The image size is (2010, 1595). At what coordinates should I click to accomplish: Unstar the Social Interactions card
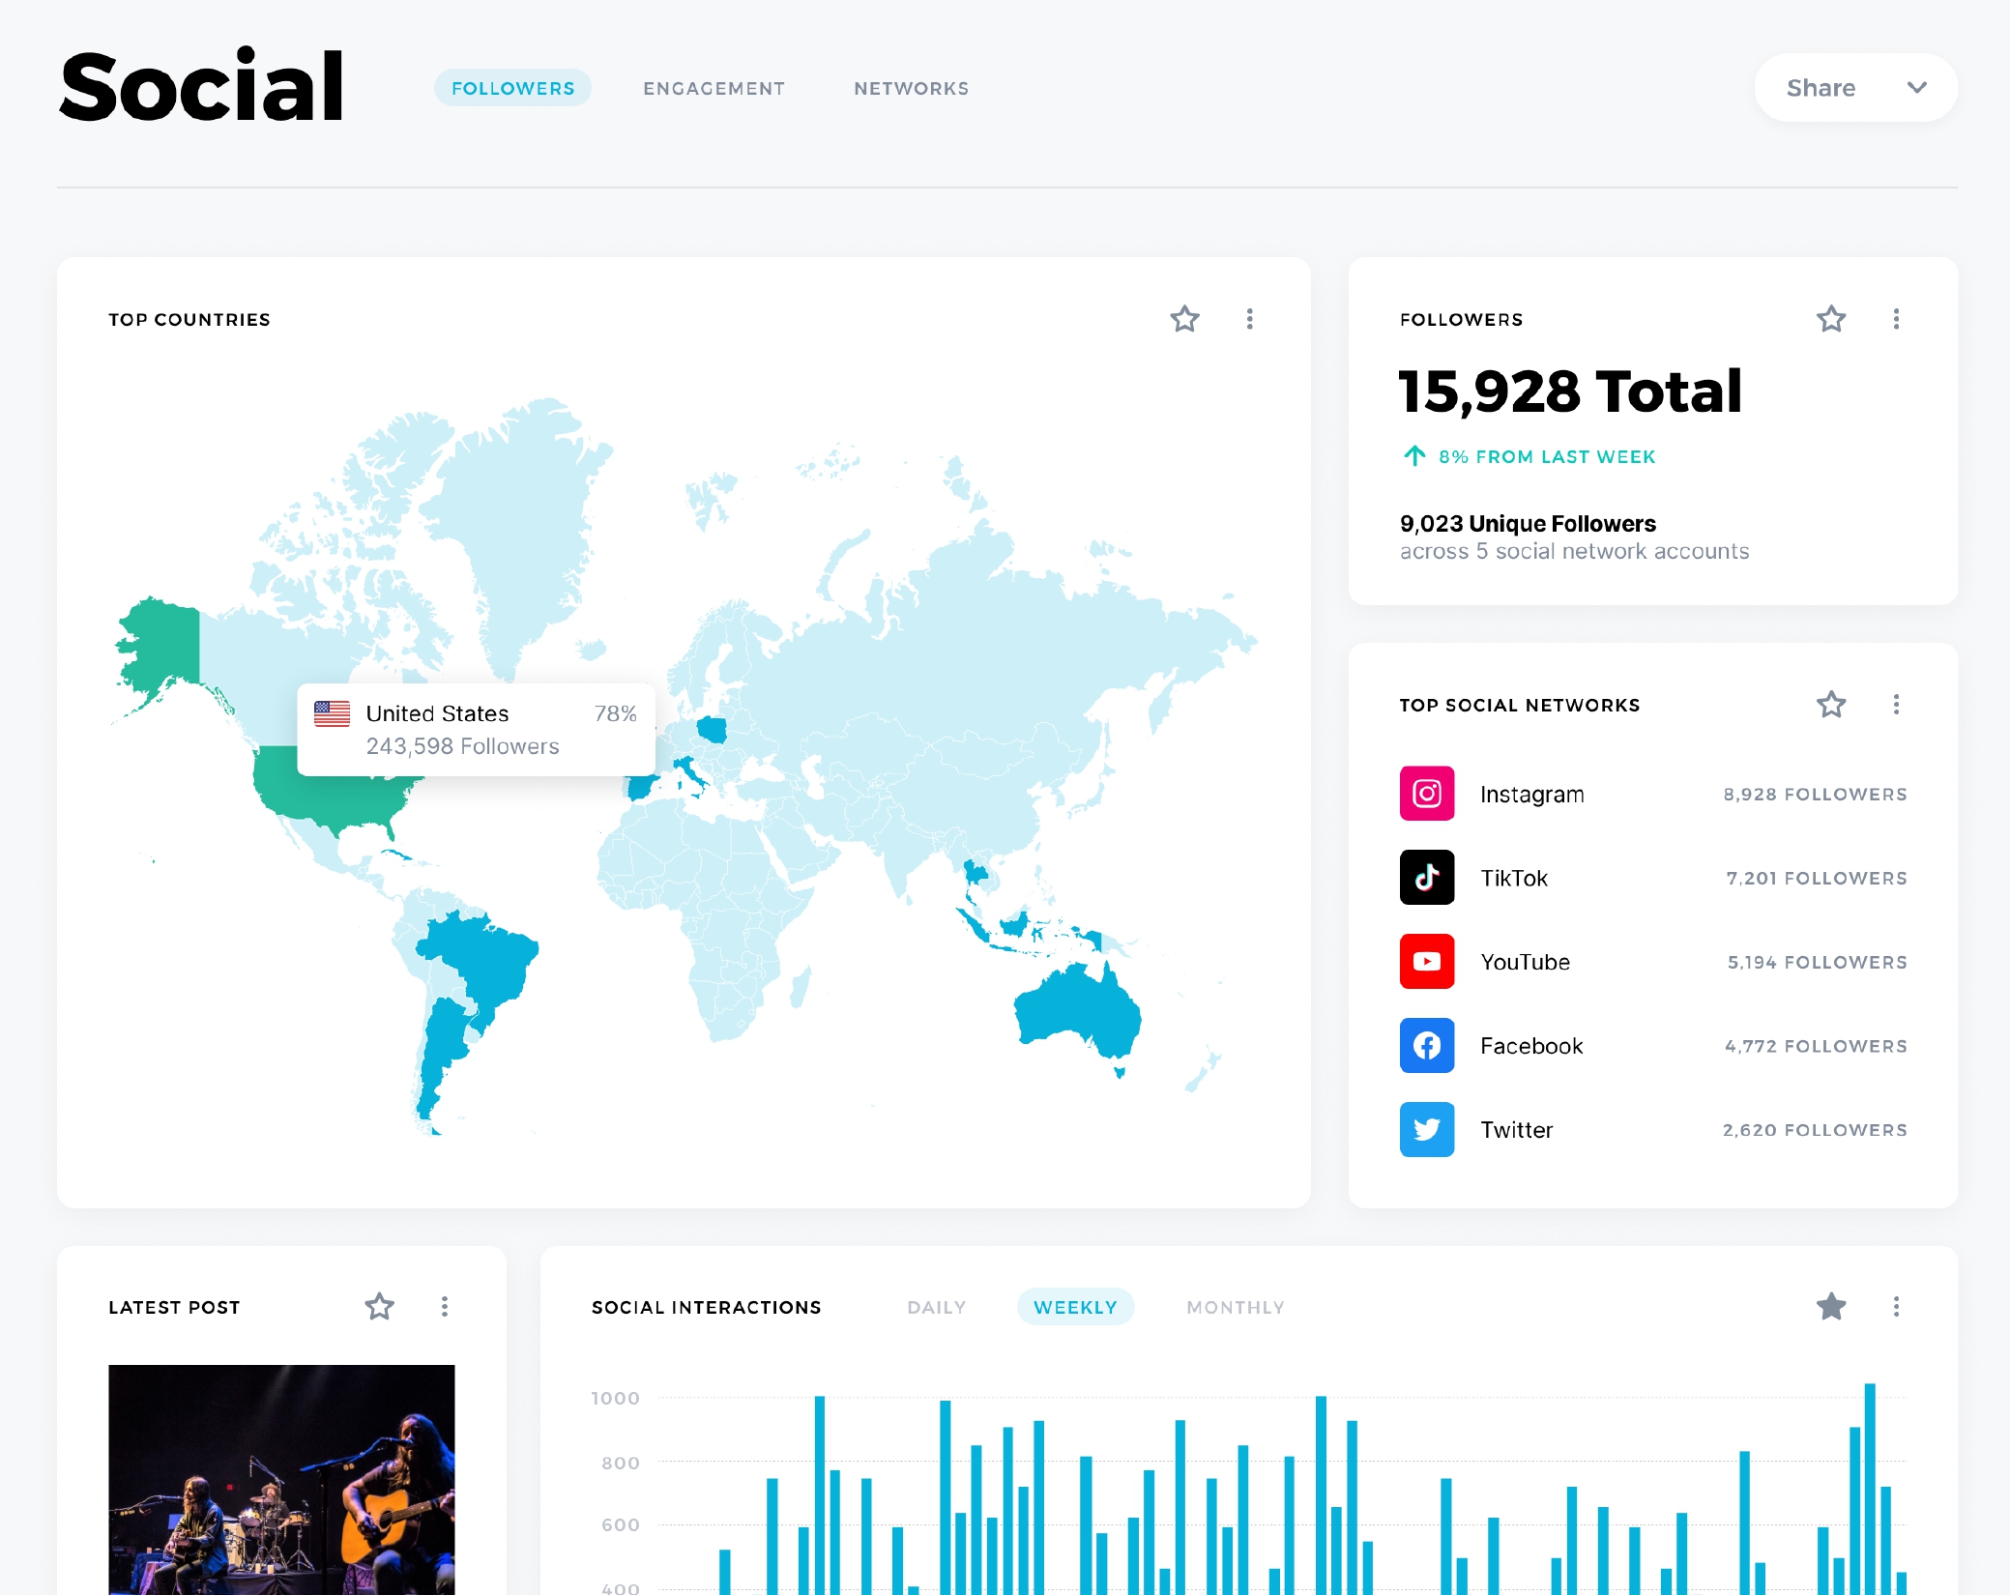click(1830, 1307)
